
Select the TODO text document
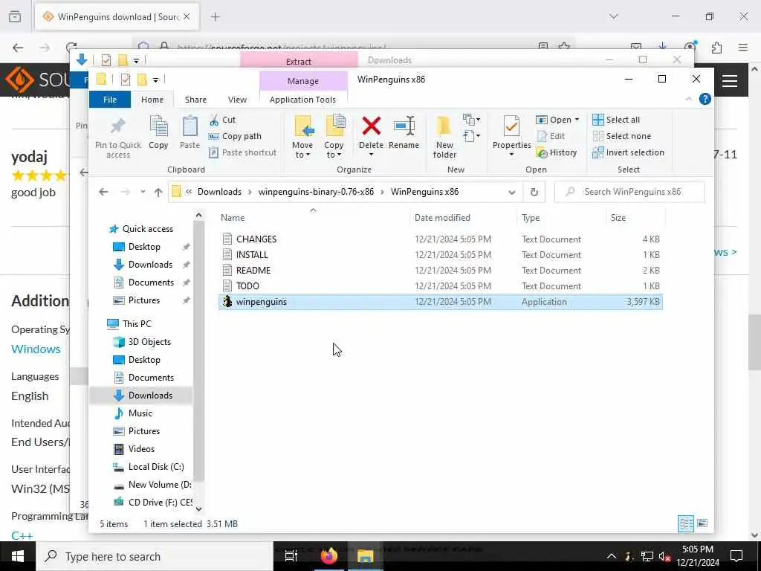click(x=440, y=285)
